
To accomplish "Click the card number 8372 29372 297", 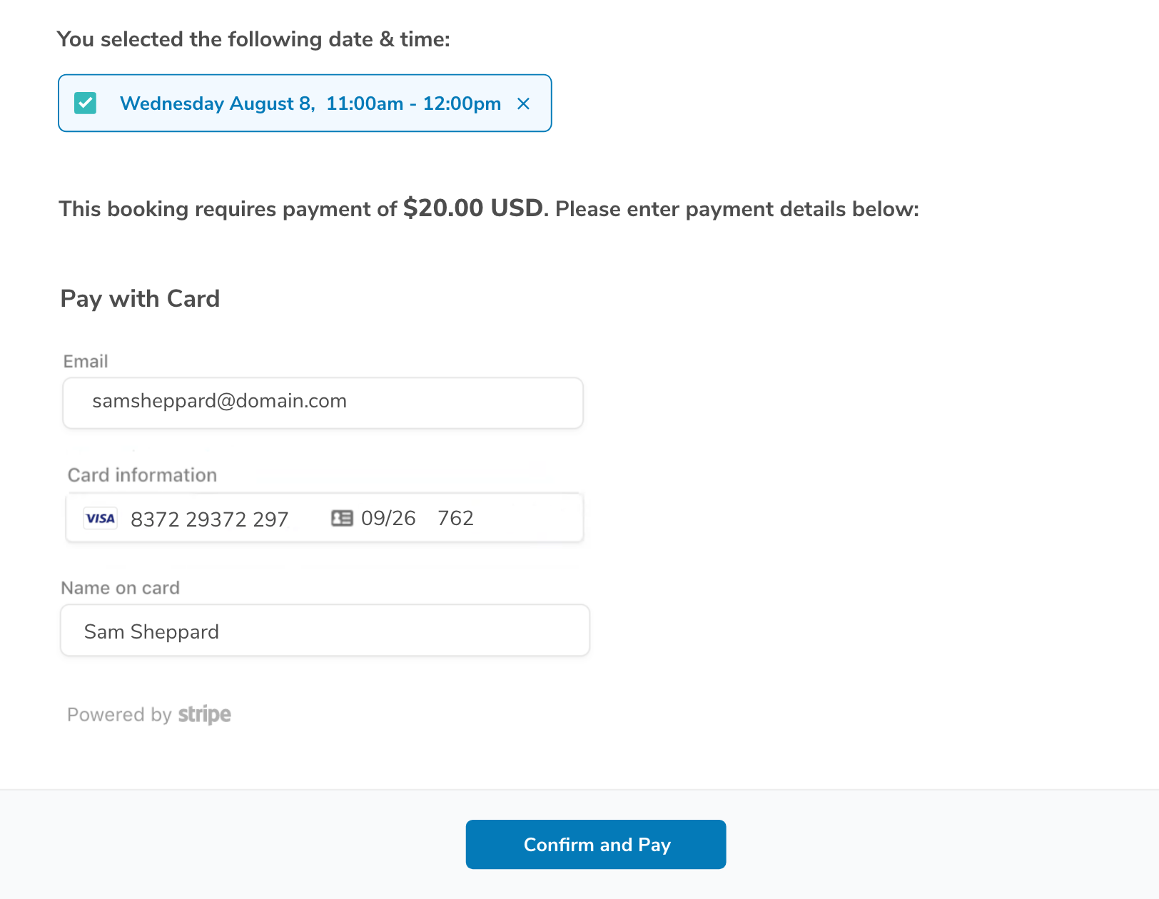I will pyautogui.click(x=209, y=519).
